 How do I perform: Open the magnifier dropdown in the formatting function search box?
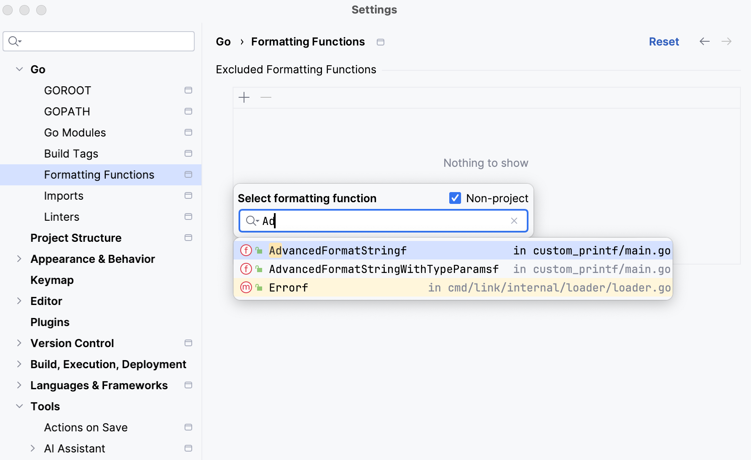point(252,221)
